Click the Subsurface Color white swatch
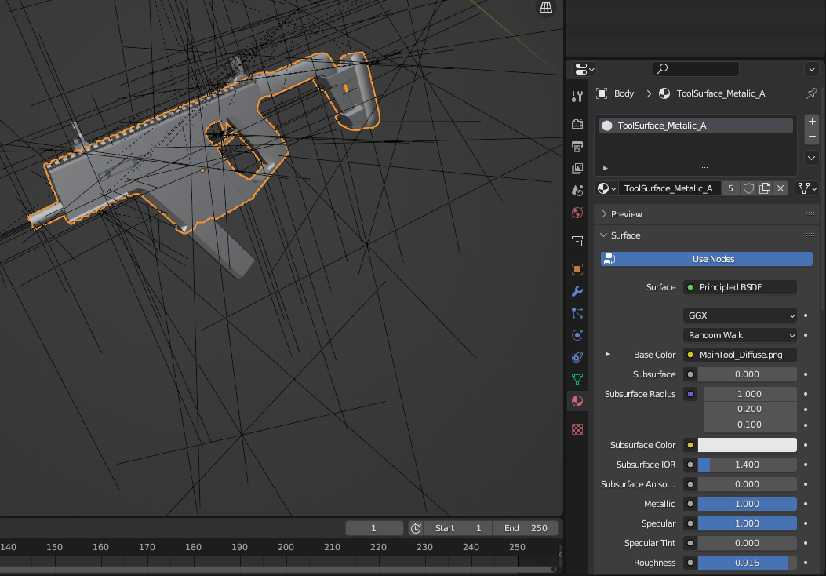Image resolution: width=826 pixels, height=576 pixels. pos(747,445)
